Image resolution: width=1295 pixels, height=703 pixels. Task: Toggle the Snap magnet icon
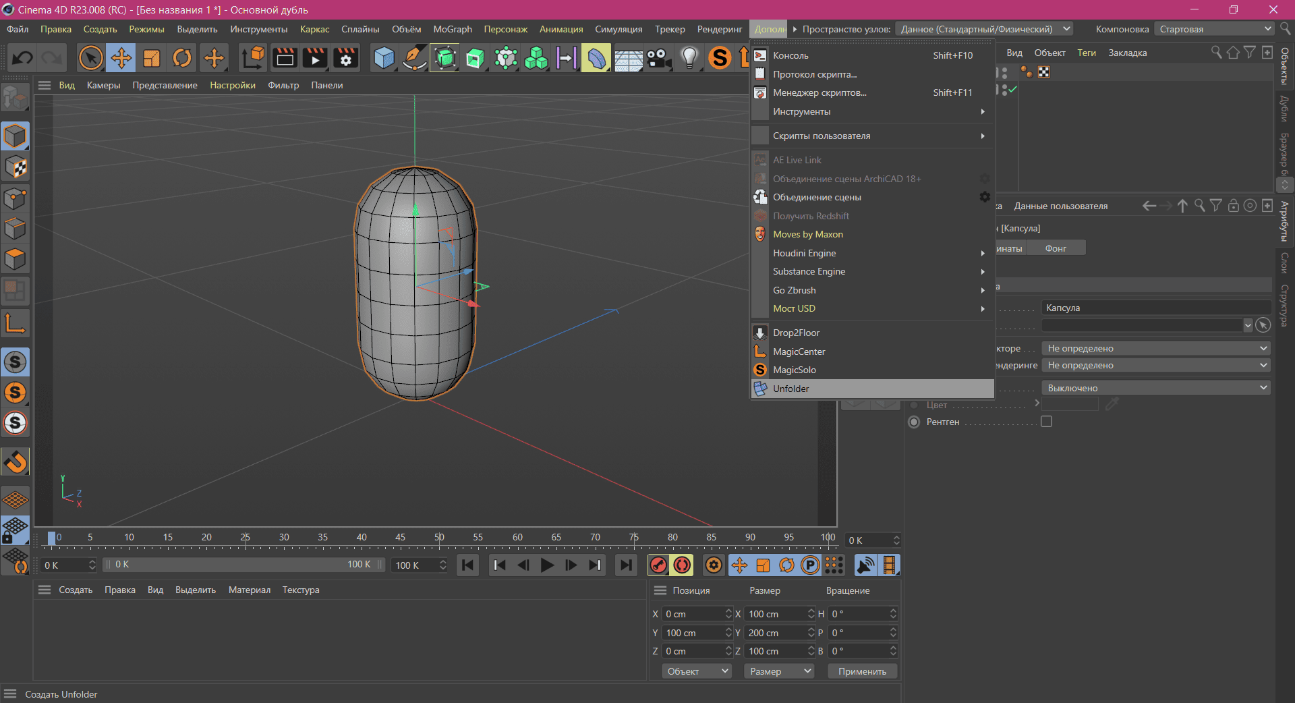tap(15, 462)
